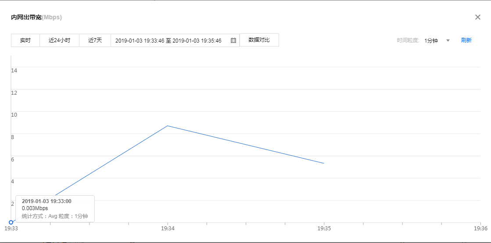The height and width of the screenshot is (243, 491).
Task: Close the 内网出带宽 chart dialog
Action: pyautogui.click(x=478, y=17)
